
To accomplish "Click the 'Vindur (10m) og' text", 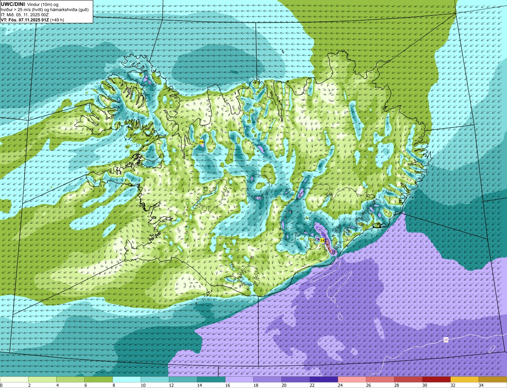I will [x=42, y=4].
